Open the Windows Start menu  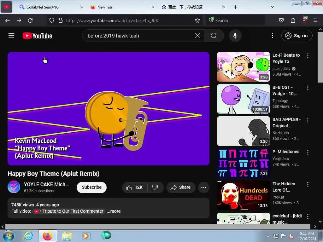[9, 236]
